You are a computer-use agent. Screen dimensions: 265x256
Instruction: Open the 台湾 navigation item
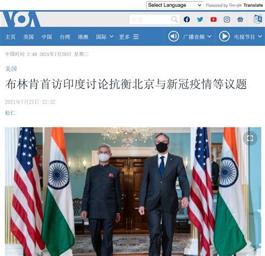tap(65, 37)
